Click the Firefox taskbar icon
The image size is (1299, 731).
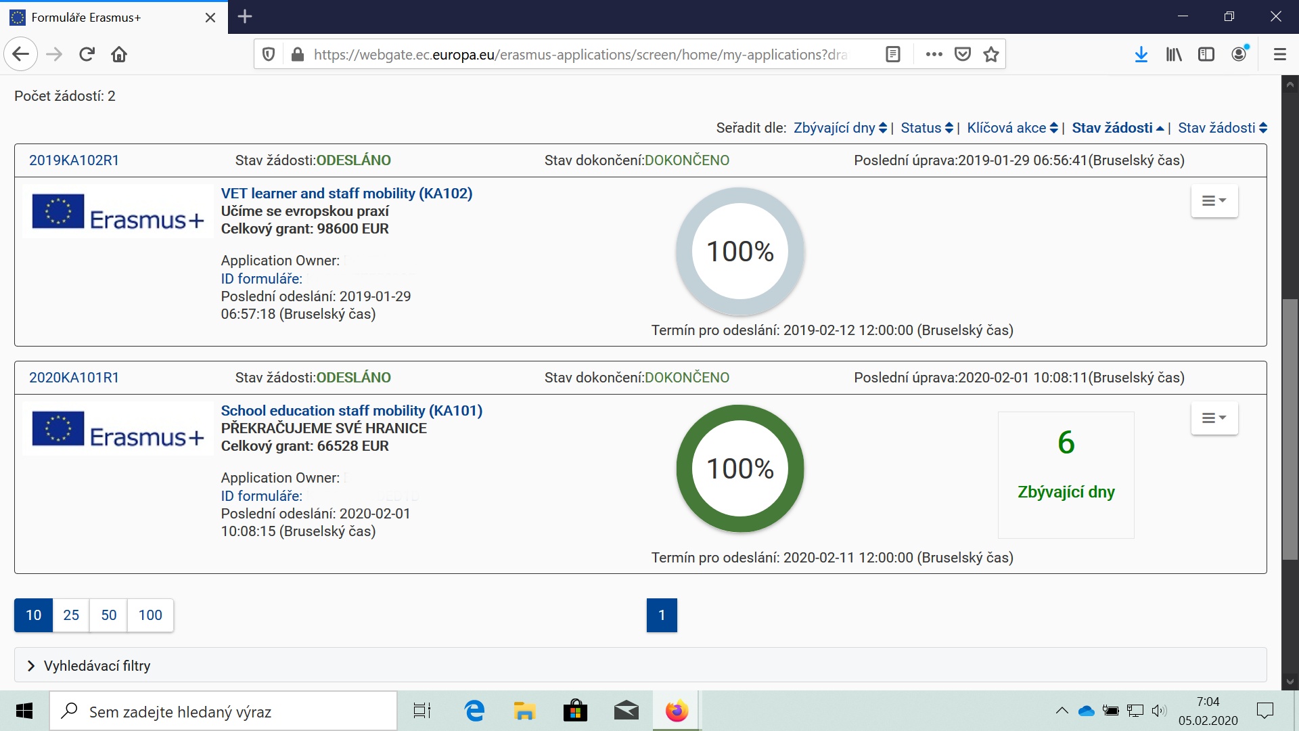point(677,711)
